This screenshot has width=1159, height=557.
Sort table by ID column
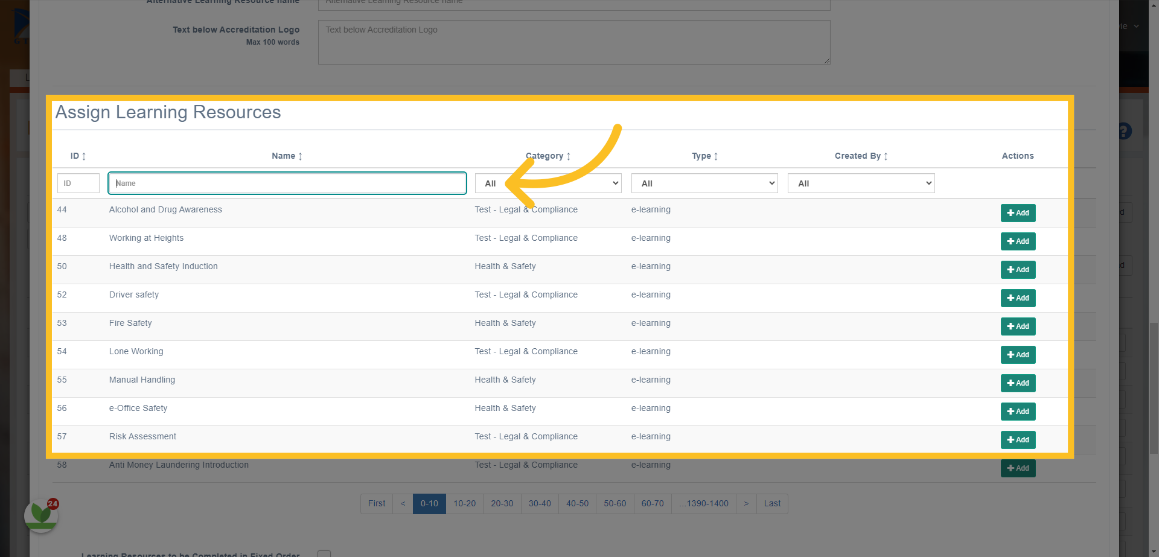coord(78,156)
